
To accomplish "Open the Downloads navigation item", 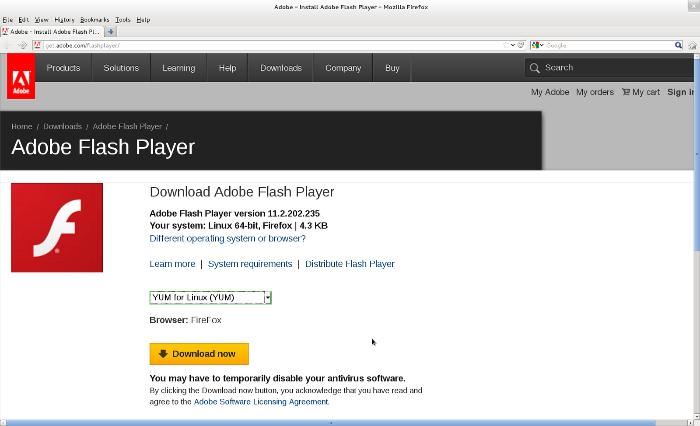I will point(281,68).
